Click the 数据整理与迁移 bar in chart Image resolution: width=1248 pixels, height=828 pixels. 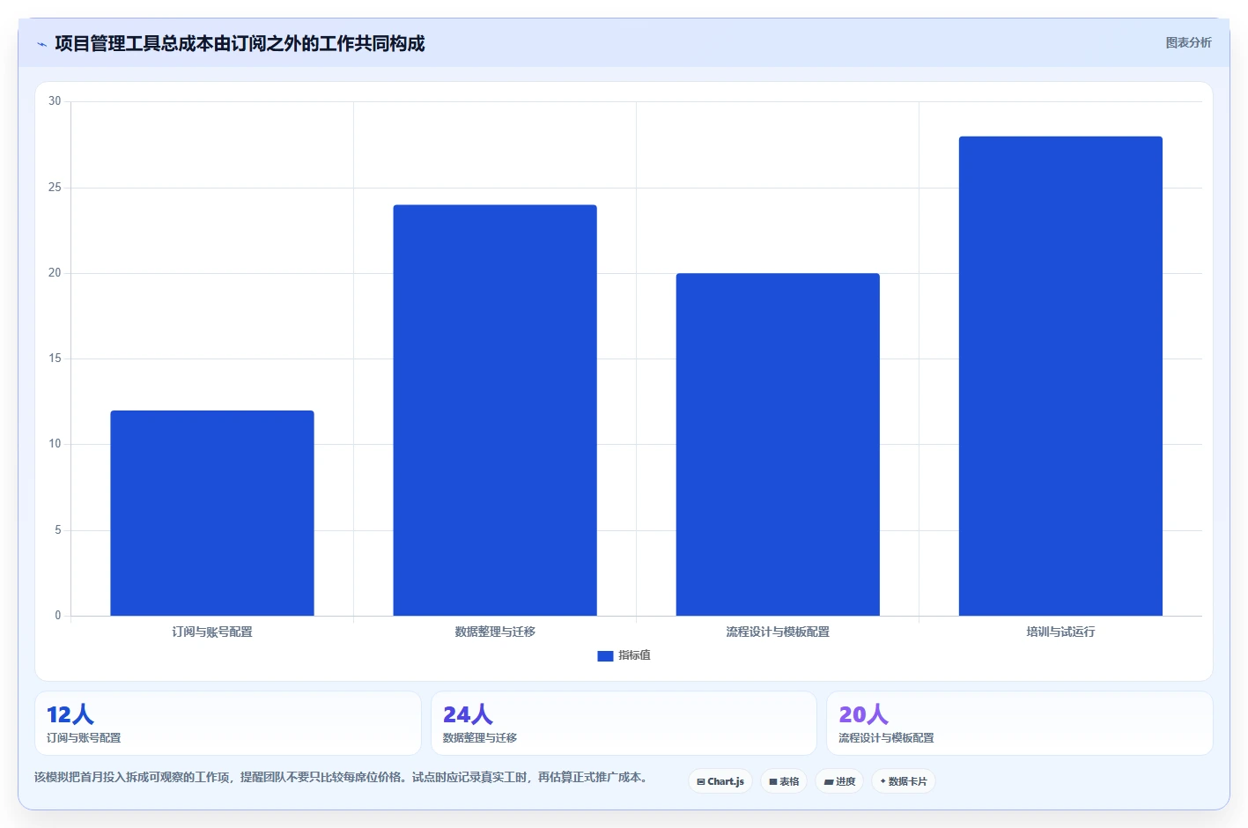(x=495, y=410)
